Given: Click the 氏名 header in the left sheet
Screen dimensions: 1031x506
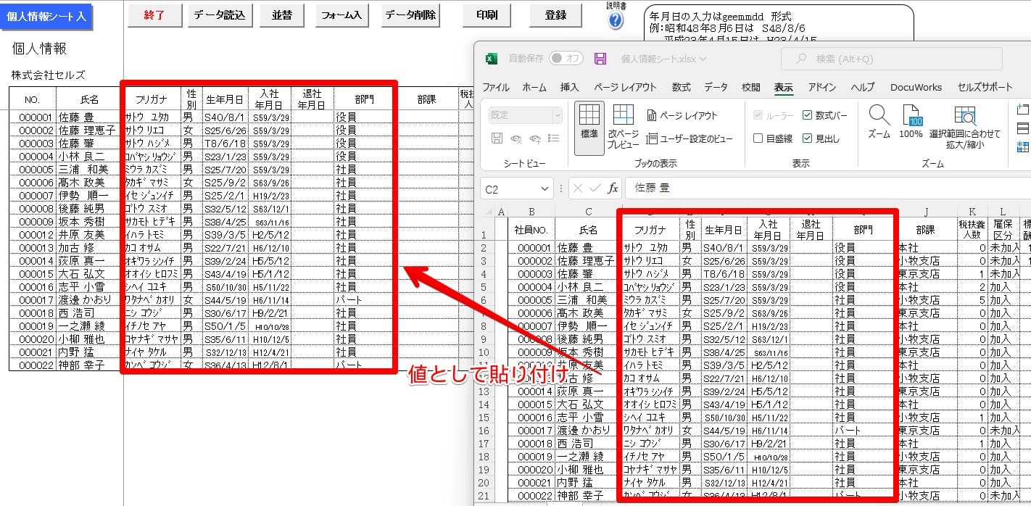Looking at the screenshot, I should (88, 99).
